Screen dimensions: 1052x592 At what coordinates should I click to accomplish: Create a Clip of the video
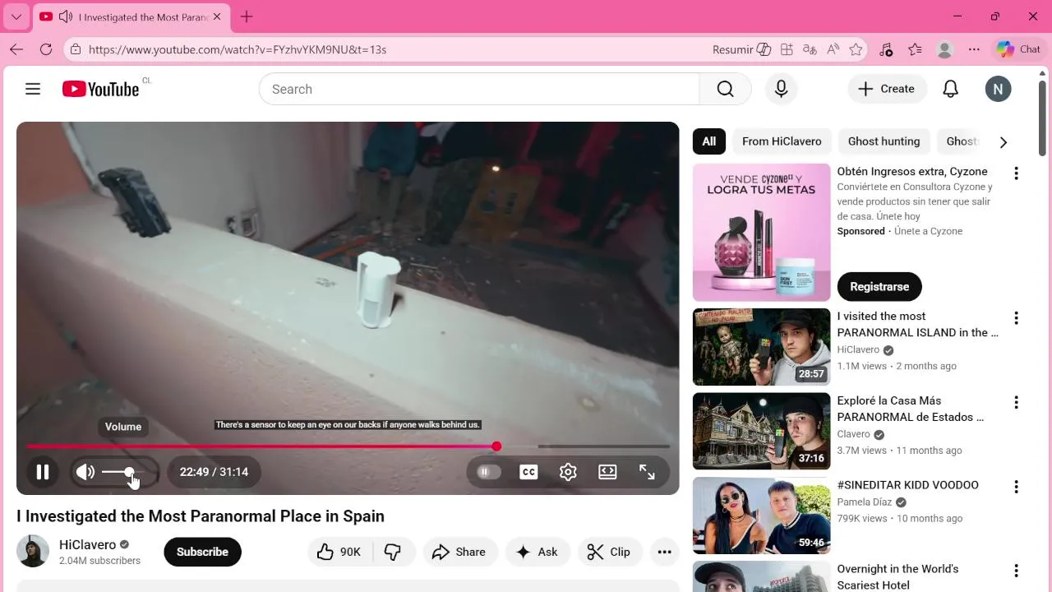[609, 552]
